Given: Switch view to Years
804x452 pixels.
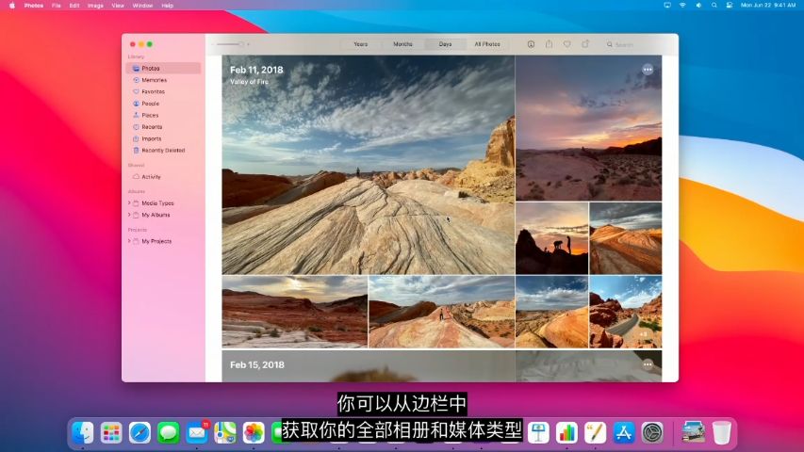Looking at the screenshot, I should [x=361, y=44].
